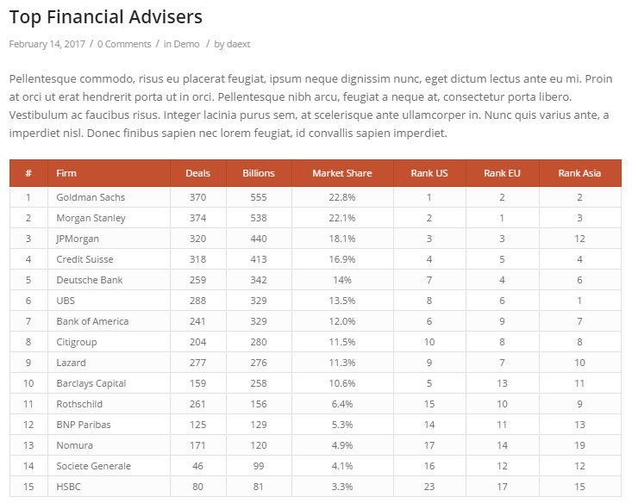The height and width of the screenshot is (503, 632).
Task: Go to the Demo category link
Action: [x=186, y=44]
